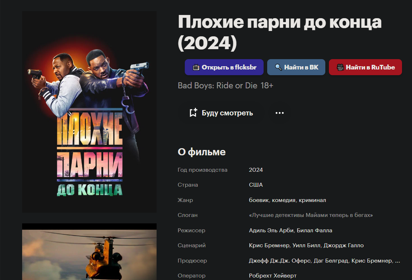Click the Найти в ВК button
This screenshot has width=412, height=280.
click(296, 67)
